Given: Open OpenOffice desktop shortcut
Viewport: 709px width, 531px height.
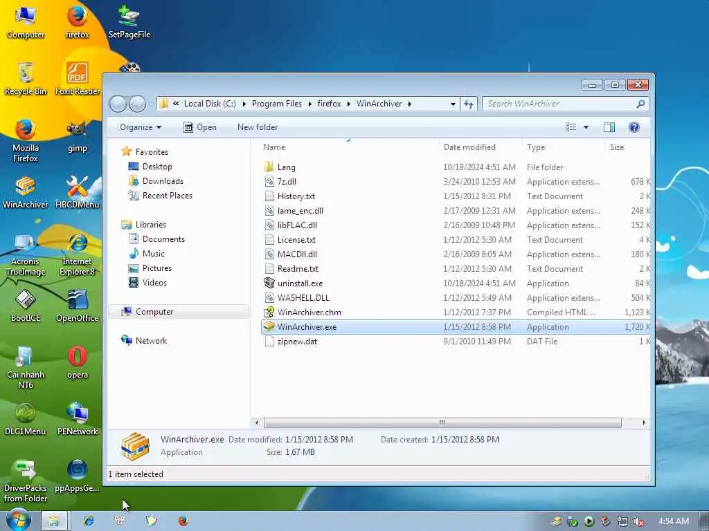Looking at the screenshot, I should click(78, 306).
